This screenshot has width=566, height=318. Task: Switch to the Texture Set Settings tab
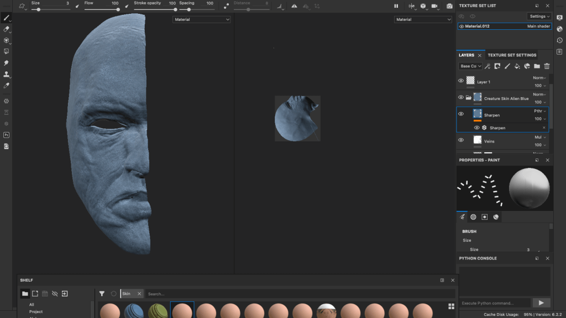coord(512,55)
